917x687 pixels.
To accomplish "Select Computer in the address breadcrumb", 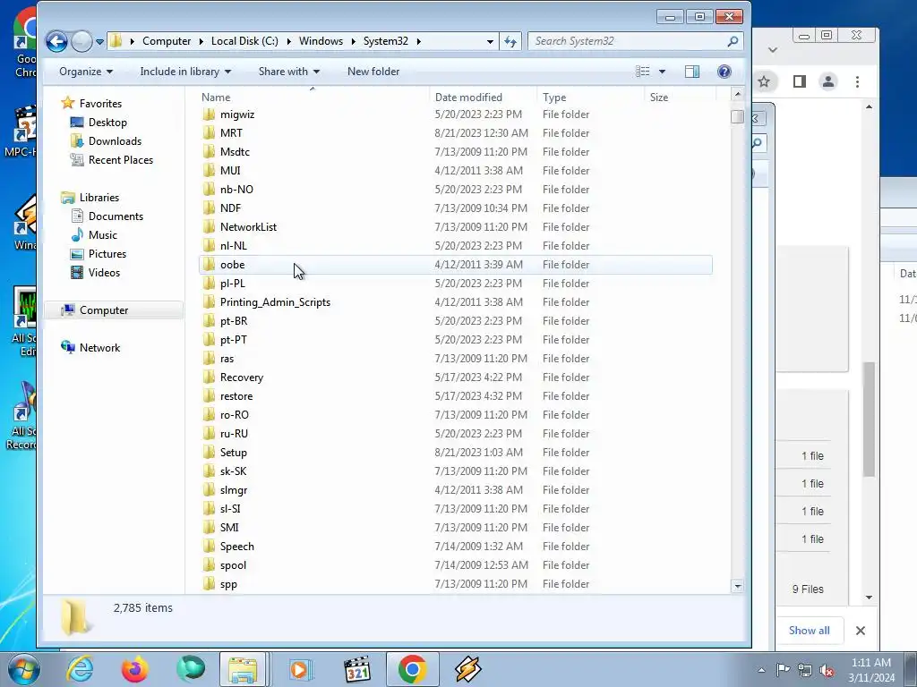I will click(166, 41).
